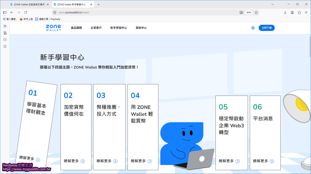The image size is (311, 174).
Task: Open the extensions puzzle icon
Action: (299, 12)
